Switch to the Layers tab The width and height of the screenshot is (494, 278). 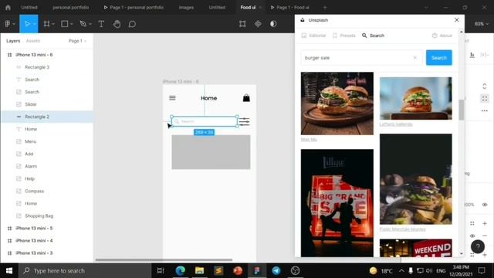pyautogui.click(x=13, y=41)
